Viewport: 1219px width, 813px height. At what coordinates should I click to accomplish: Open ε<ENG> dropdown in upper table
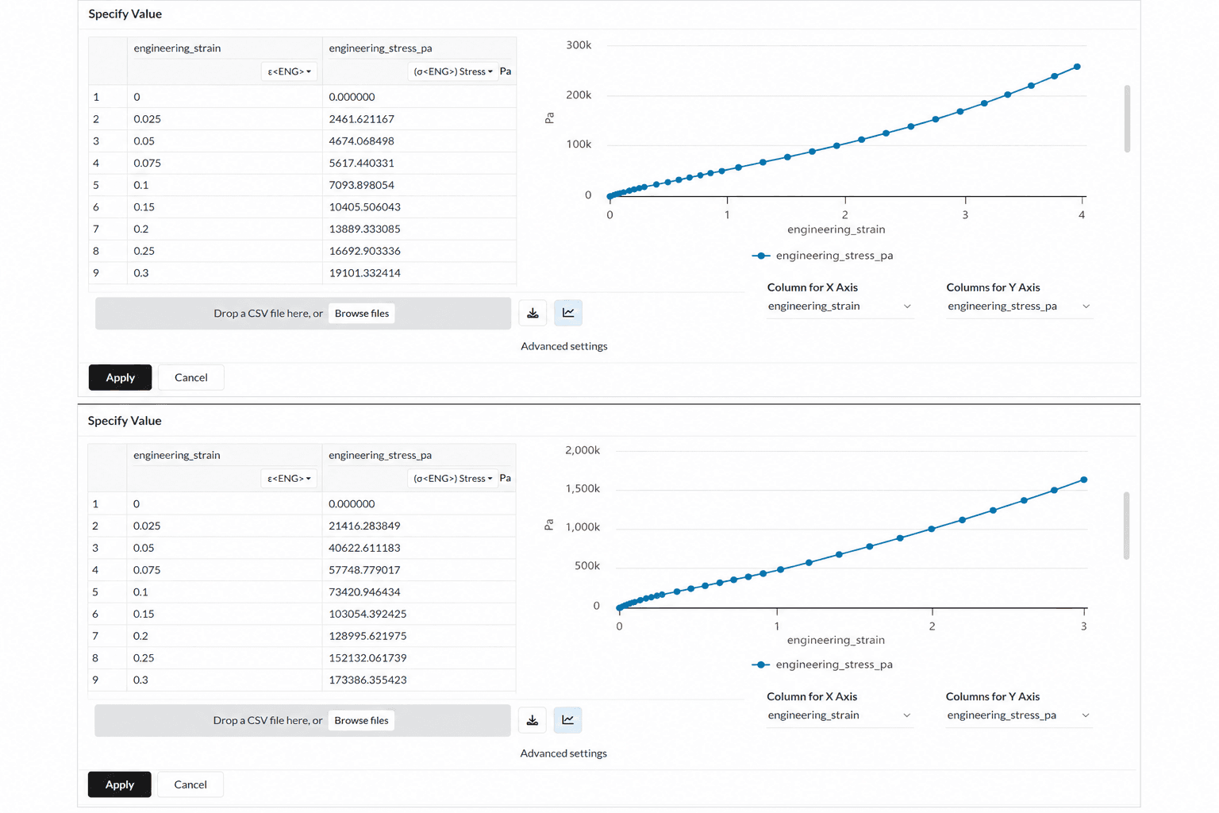[289, 71]
